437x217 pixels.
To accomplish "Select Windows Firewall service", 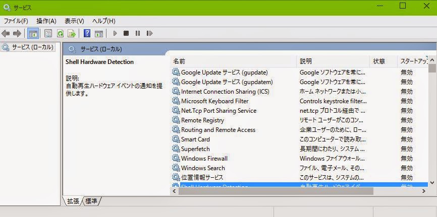I will pyautogui.click(x=300, y=159).
